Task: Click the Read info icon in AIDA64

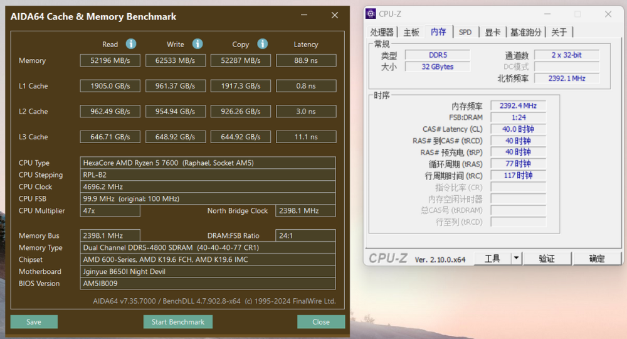Action: (131, 43)
